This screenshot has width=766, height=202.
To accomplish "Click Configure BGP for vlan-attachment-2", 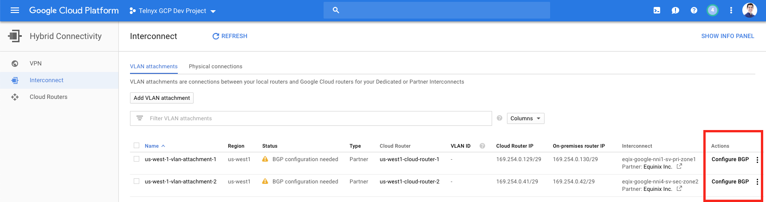I will 730,182.
